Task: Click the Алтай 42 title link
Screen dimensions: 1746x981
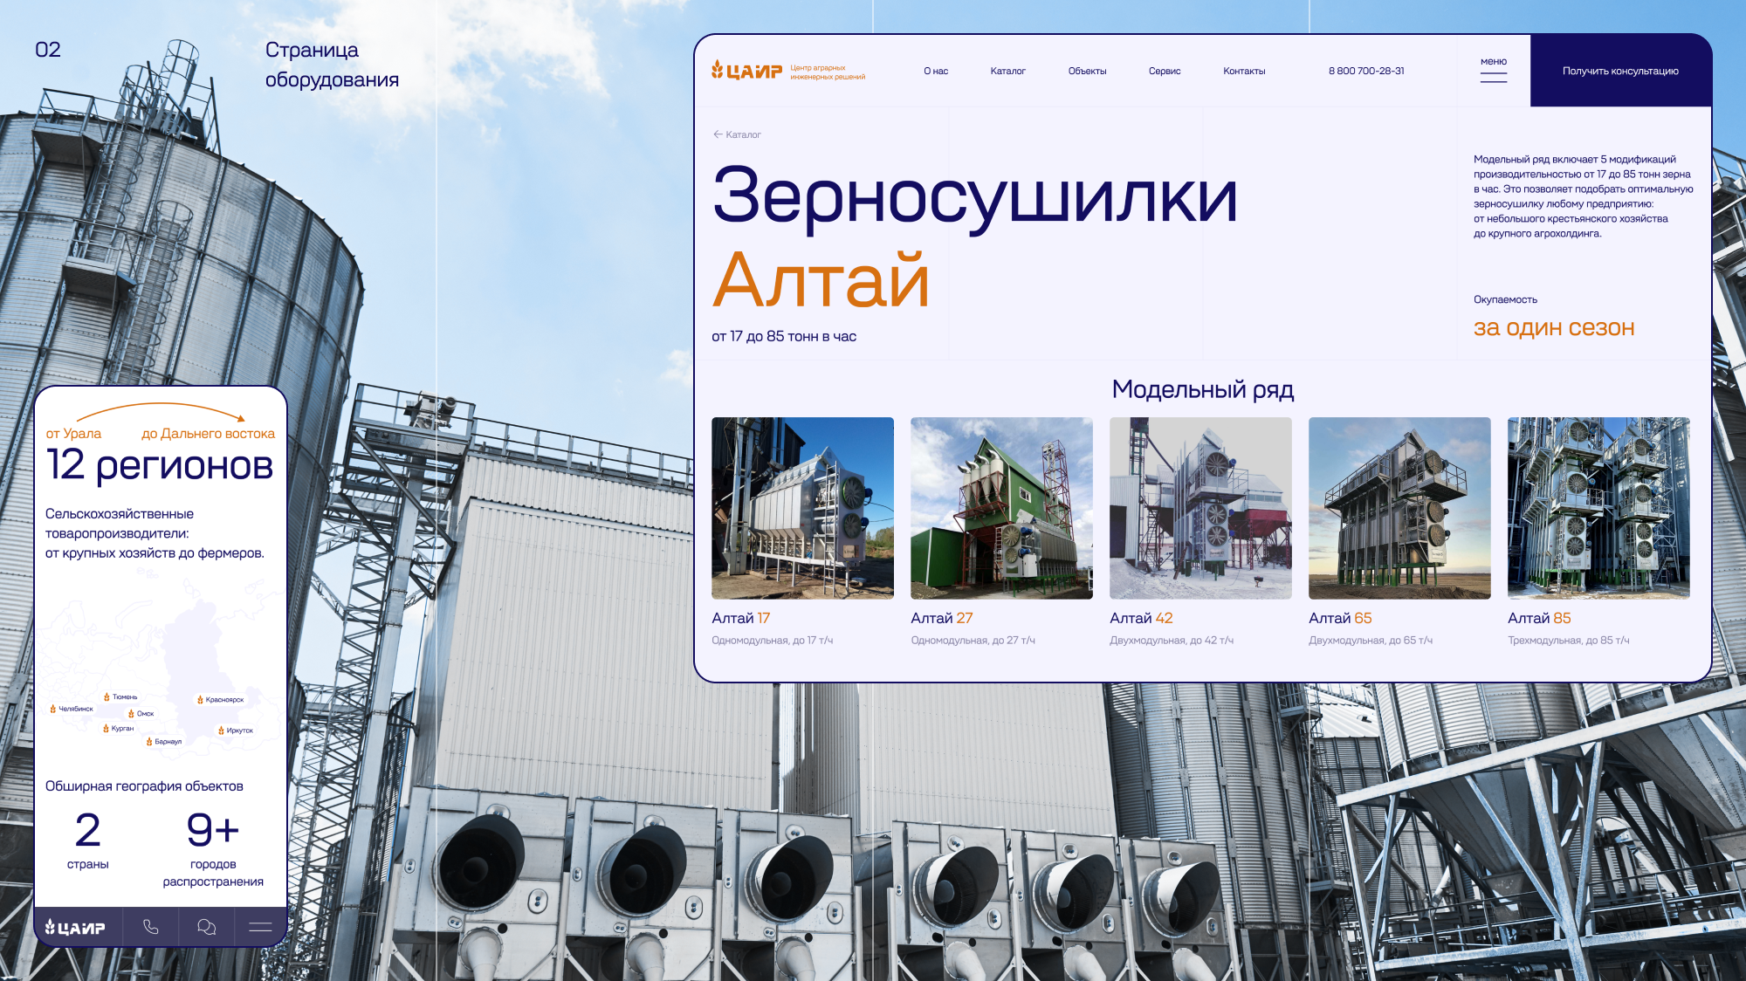Action: click(1140, 618)
